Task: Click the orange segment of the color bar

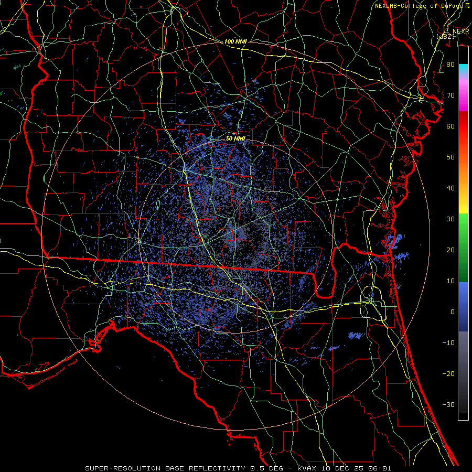Action: [x=463, y=171]
